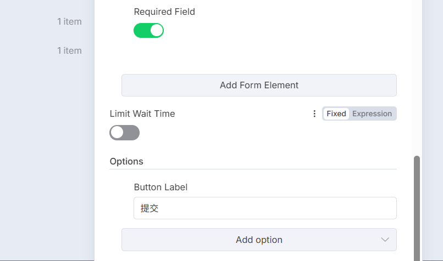This screenshot has height=261, width=443.
Task: Select the Fixed mode tab
Action: pos(336,114)
